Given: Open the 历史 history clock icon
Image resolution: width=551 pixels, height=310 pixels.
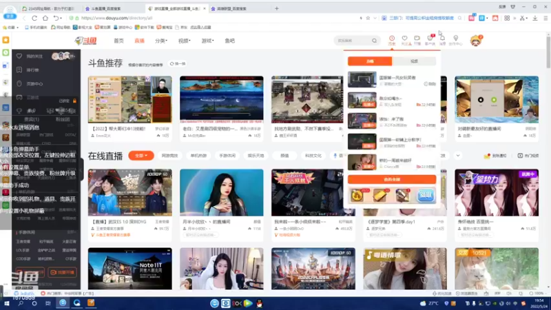Looking at the screenshot, I should [x=392, y=40].
